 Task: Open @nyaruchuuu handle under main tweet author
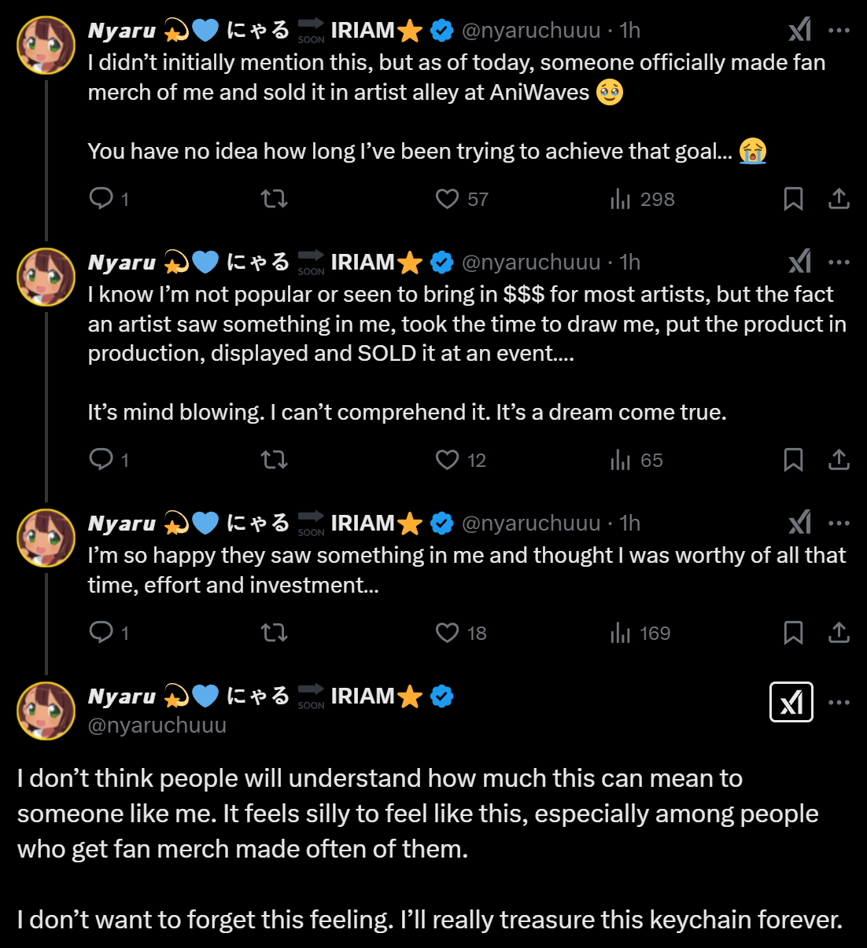[x=157, y=725]
